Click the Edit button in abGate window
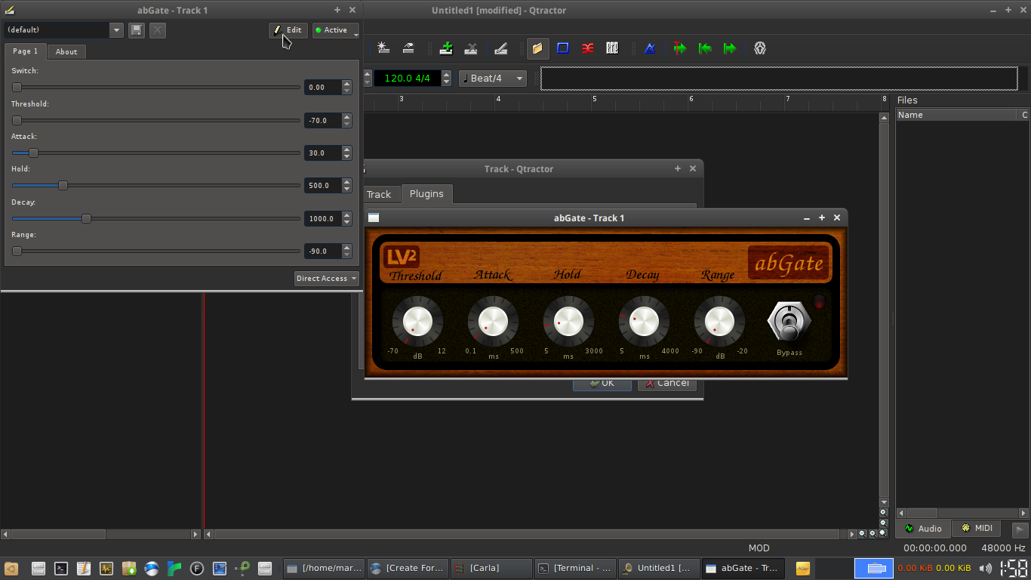The width and height of the screenshot is (1031, 580). (288, 30)
